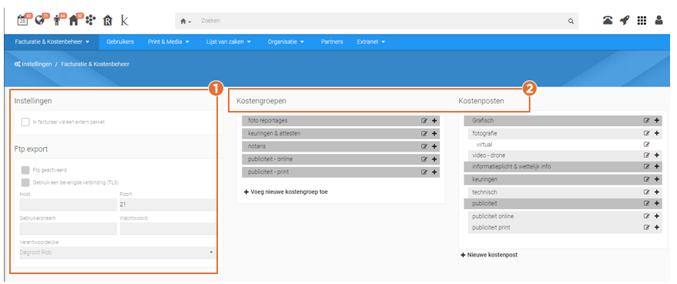Screen dimensions: 677x284
Task: Edit the Grafisch kostenpost
Action: [647, 120]
